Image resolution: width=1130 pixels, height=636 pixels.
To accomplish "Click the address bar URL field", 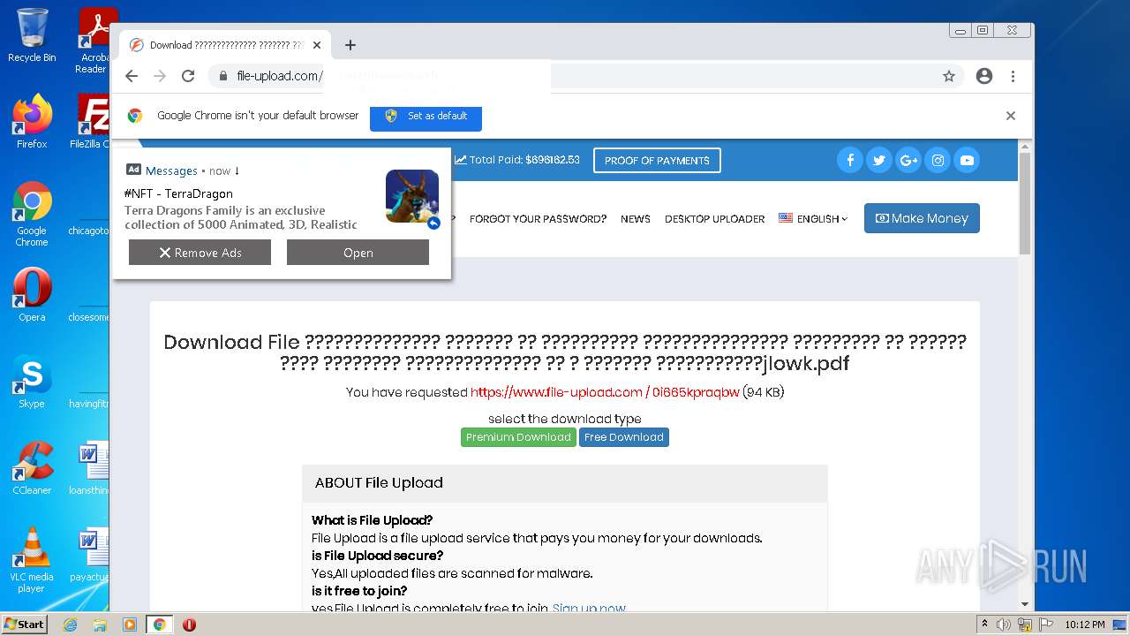I will pos(583,76).
